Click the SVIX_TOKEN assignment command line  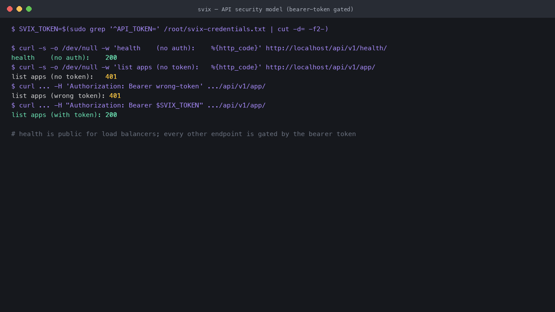click(170, 29)
